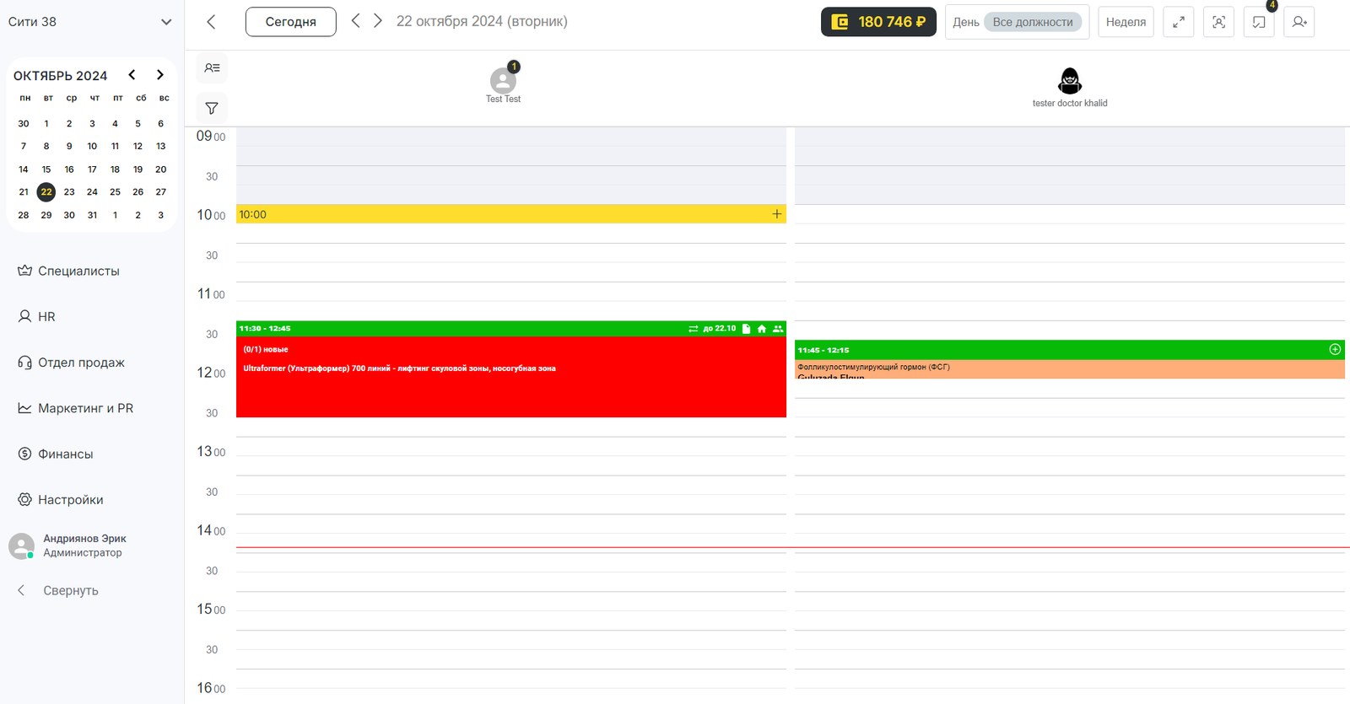The image size is (1350, 704).
Task: Select October 15 in mini calendar
Action: pyautogui.click(x=46, y=169)
